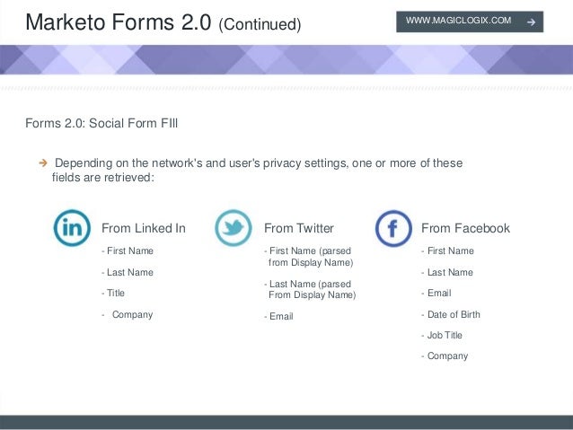This screenshot has height=430, width=573.
Task: Select 'Job Title' under From Facebook
Action: point(445,335)
